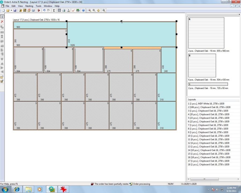Click the blue help question icon

[x=83, y=10]
